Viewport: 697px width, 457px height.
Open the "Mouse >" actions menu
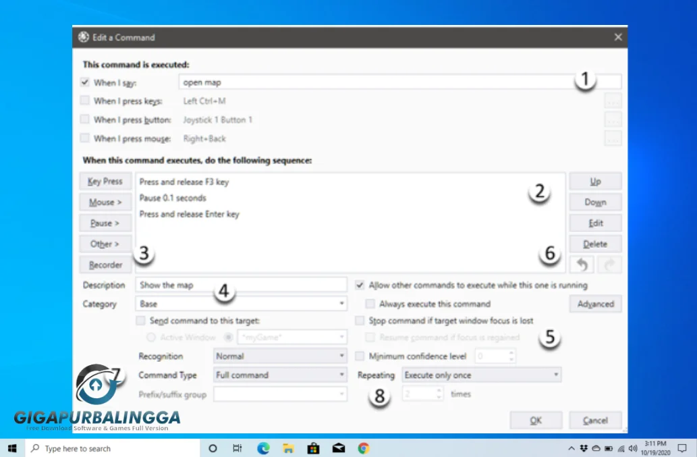pyautogui.click(x=105, y=202)
